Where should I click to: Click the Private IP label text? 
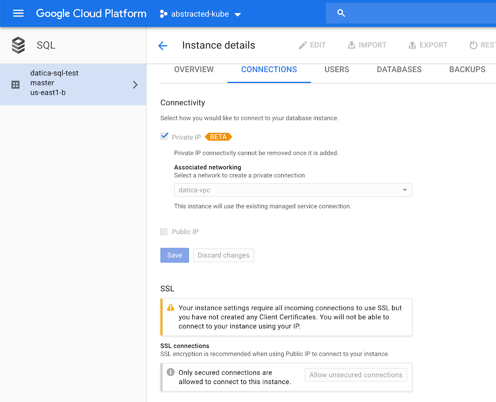(x=186, y=137)
